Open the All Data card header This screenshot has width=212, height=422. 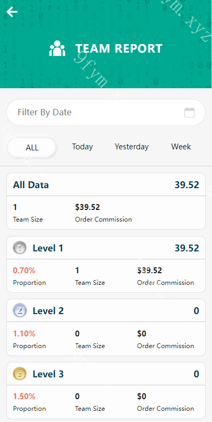(x=106, y=185)
